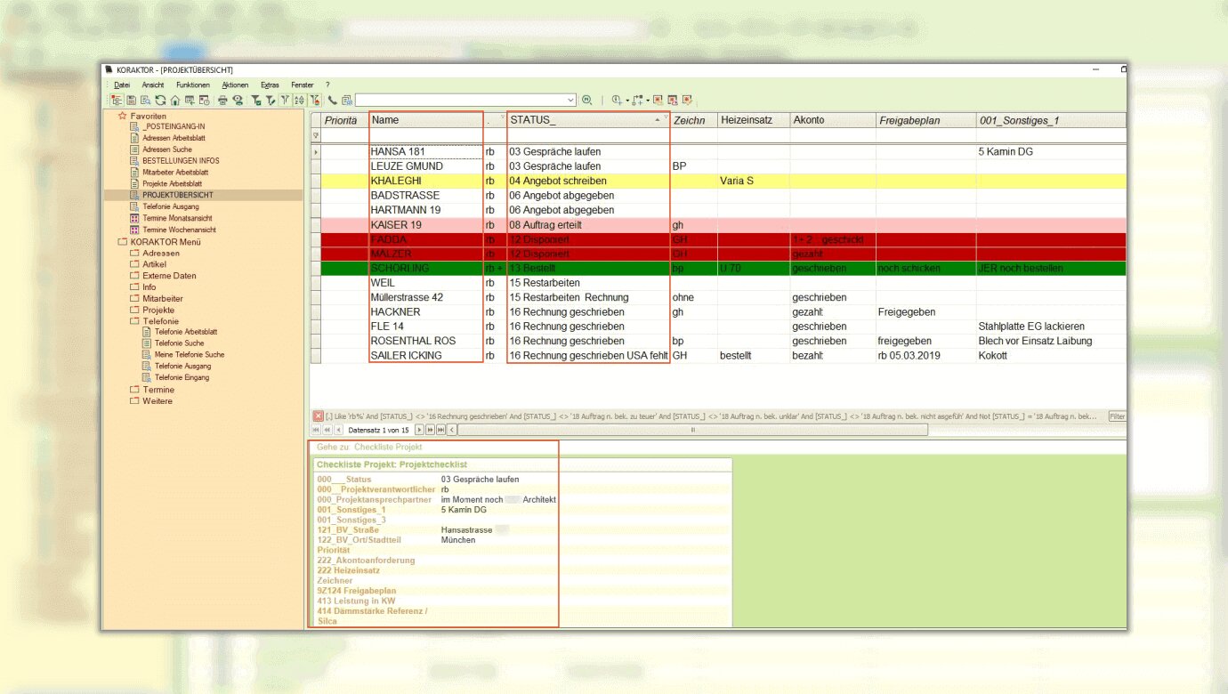Open Termine Monatsansicht in Favoriten

pos(177,218)
